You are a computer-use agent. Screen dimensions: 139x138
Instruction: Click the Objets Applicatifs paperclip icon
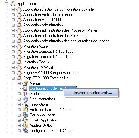point(25,120)
